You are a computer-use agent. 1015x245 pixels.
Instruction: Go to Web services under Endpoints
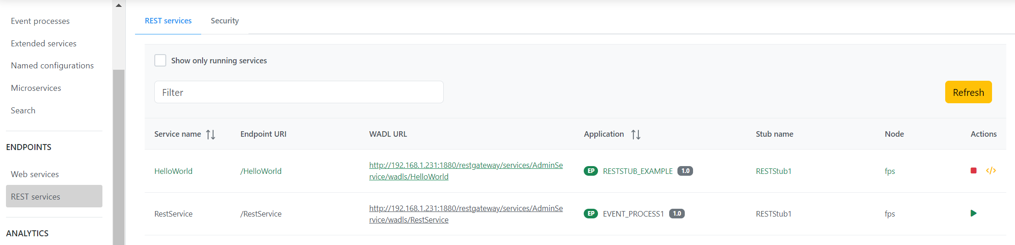(x=35, y=174)
